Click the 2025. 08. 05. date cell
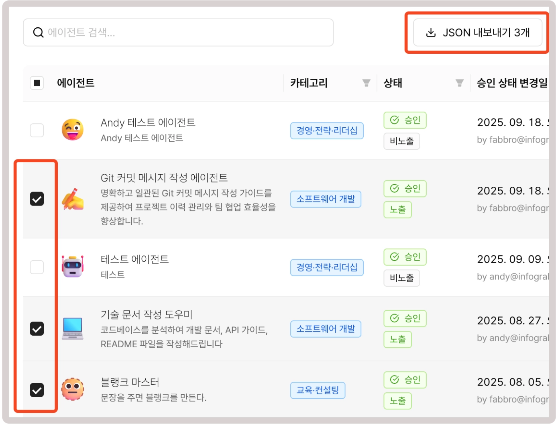Image resolution: width=558 pixels, height=424 pixels. pos(513,382)
